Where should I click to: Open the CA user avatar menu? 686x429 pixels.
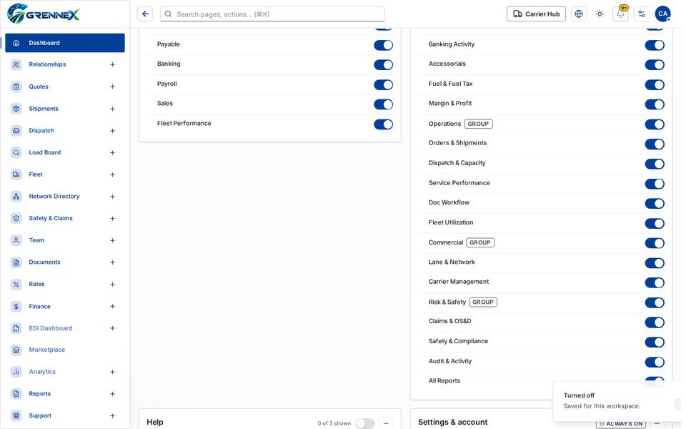(x=663, y=14)
